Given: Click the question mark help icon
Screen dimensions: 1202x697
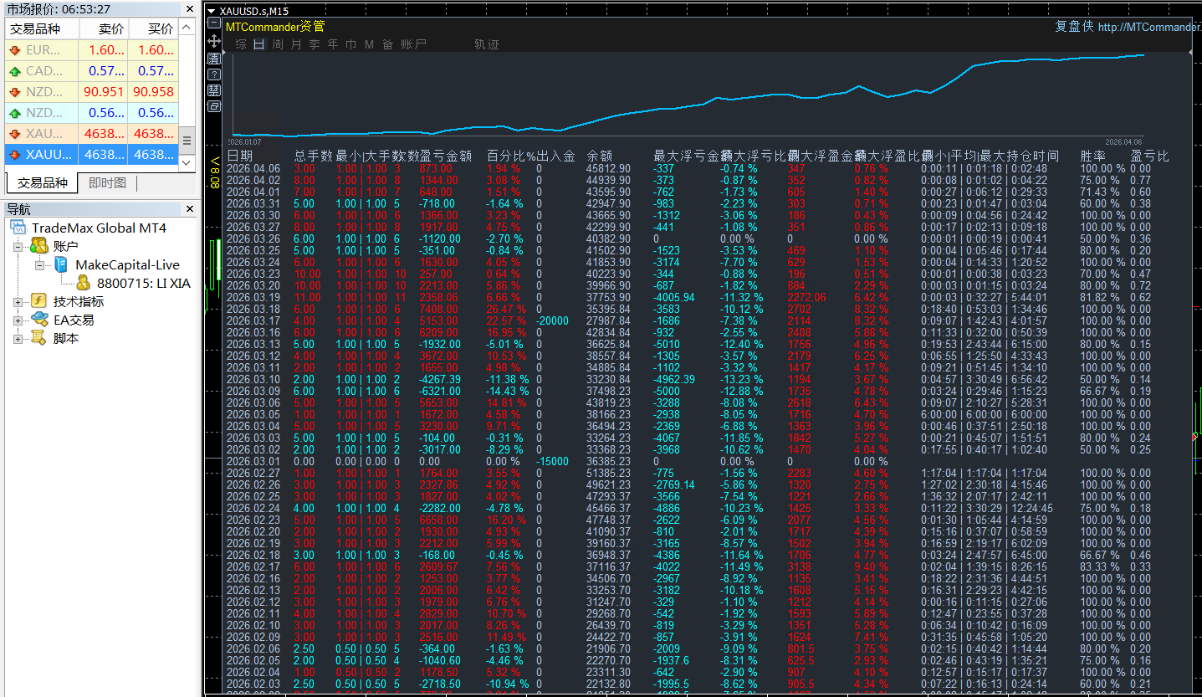Looking at the screenshot, I should pyautogui.click(x=214, y=74).
